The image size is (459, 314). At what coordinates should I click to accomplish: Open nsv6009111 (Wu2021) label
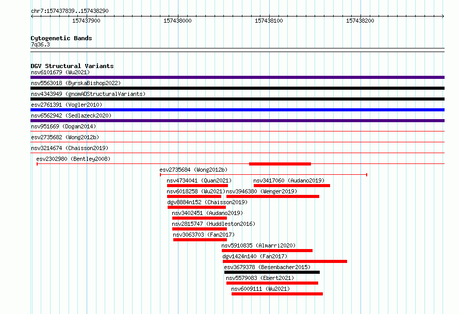point(260,289)
